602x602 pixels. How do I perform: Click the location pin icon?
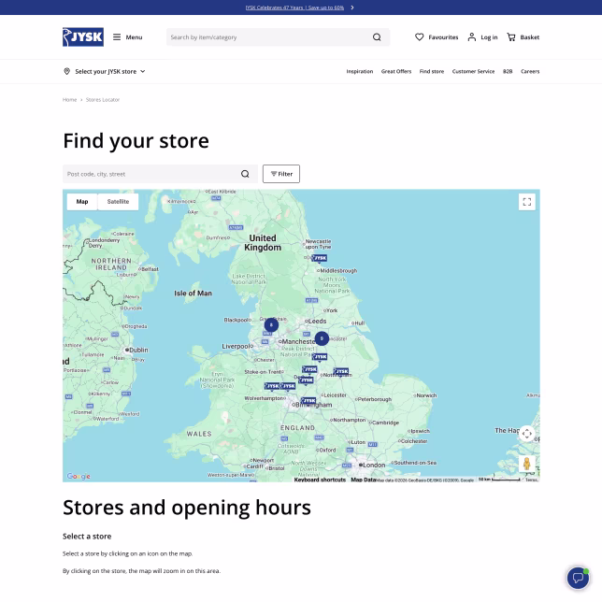click(x=66, y=71)
